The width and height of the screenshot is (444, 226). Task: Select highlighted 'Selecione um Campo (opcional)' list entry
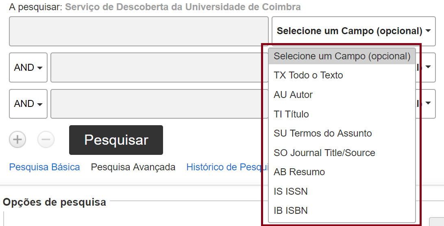[x=342, y=56]
